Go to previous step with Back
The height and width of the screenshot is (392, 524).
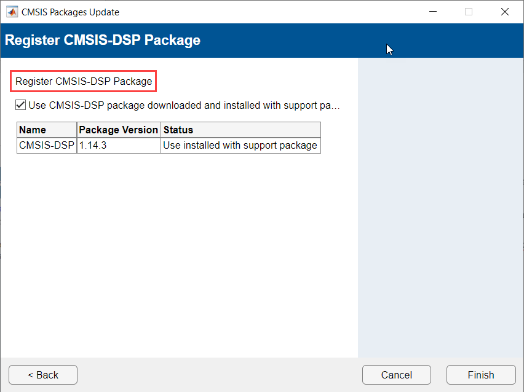[x=43, y=375]
